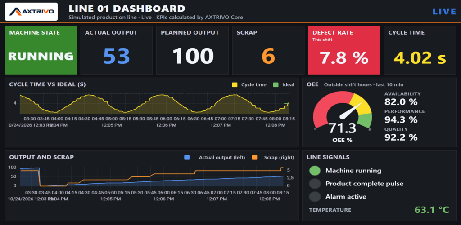Click the temperature reading 63.1 °C

(432, 210)
